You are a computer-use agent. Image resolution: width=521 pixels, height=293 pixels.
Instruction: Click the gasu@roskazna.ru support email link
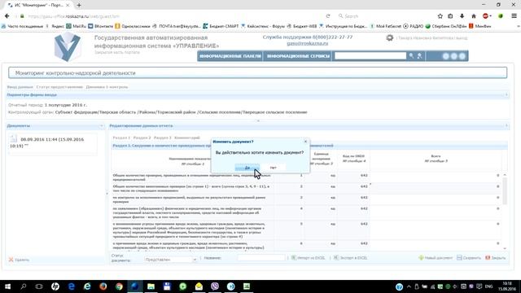(308, 43)
